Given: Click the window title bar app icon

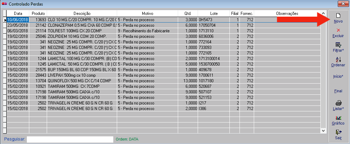Looking at the screenshot, I should coord(4,3).
